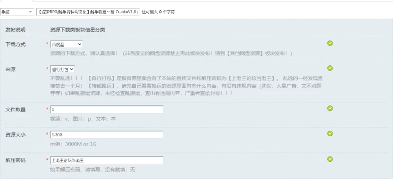Image resolution: width=393 pixels, height=179 pixels.
Task: Click the 资源下载类板块信息分类 text
Action: [x=78, y=30]
